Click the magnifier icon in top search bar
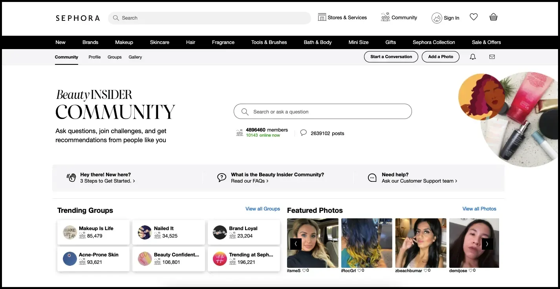This screenshot has height=289, width=560. pyautogui.click(x=116, y=18)
